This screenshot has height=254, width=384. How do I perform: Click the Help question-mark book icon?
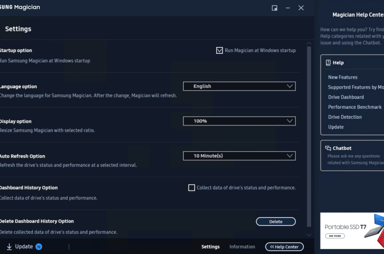tap(328, 63)
